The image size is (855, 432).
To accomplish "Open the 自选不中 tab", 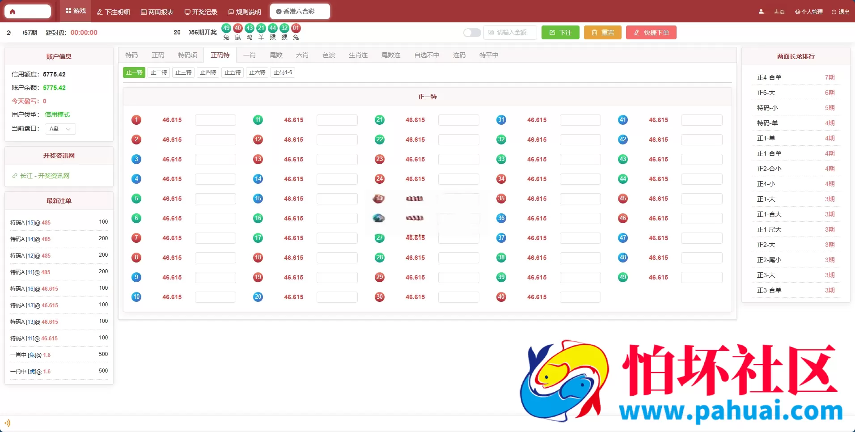I will [x=427, y=55].
